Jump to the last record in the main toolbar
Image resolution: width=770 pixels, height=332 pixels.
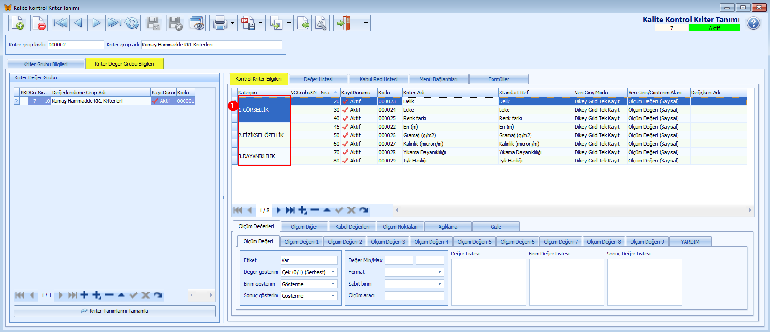[x=114, y=23]
